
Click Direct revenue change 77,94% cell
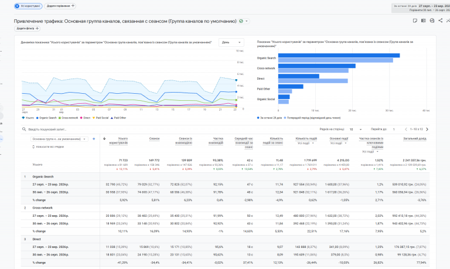tap(421, 263)
